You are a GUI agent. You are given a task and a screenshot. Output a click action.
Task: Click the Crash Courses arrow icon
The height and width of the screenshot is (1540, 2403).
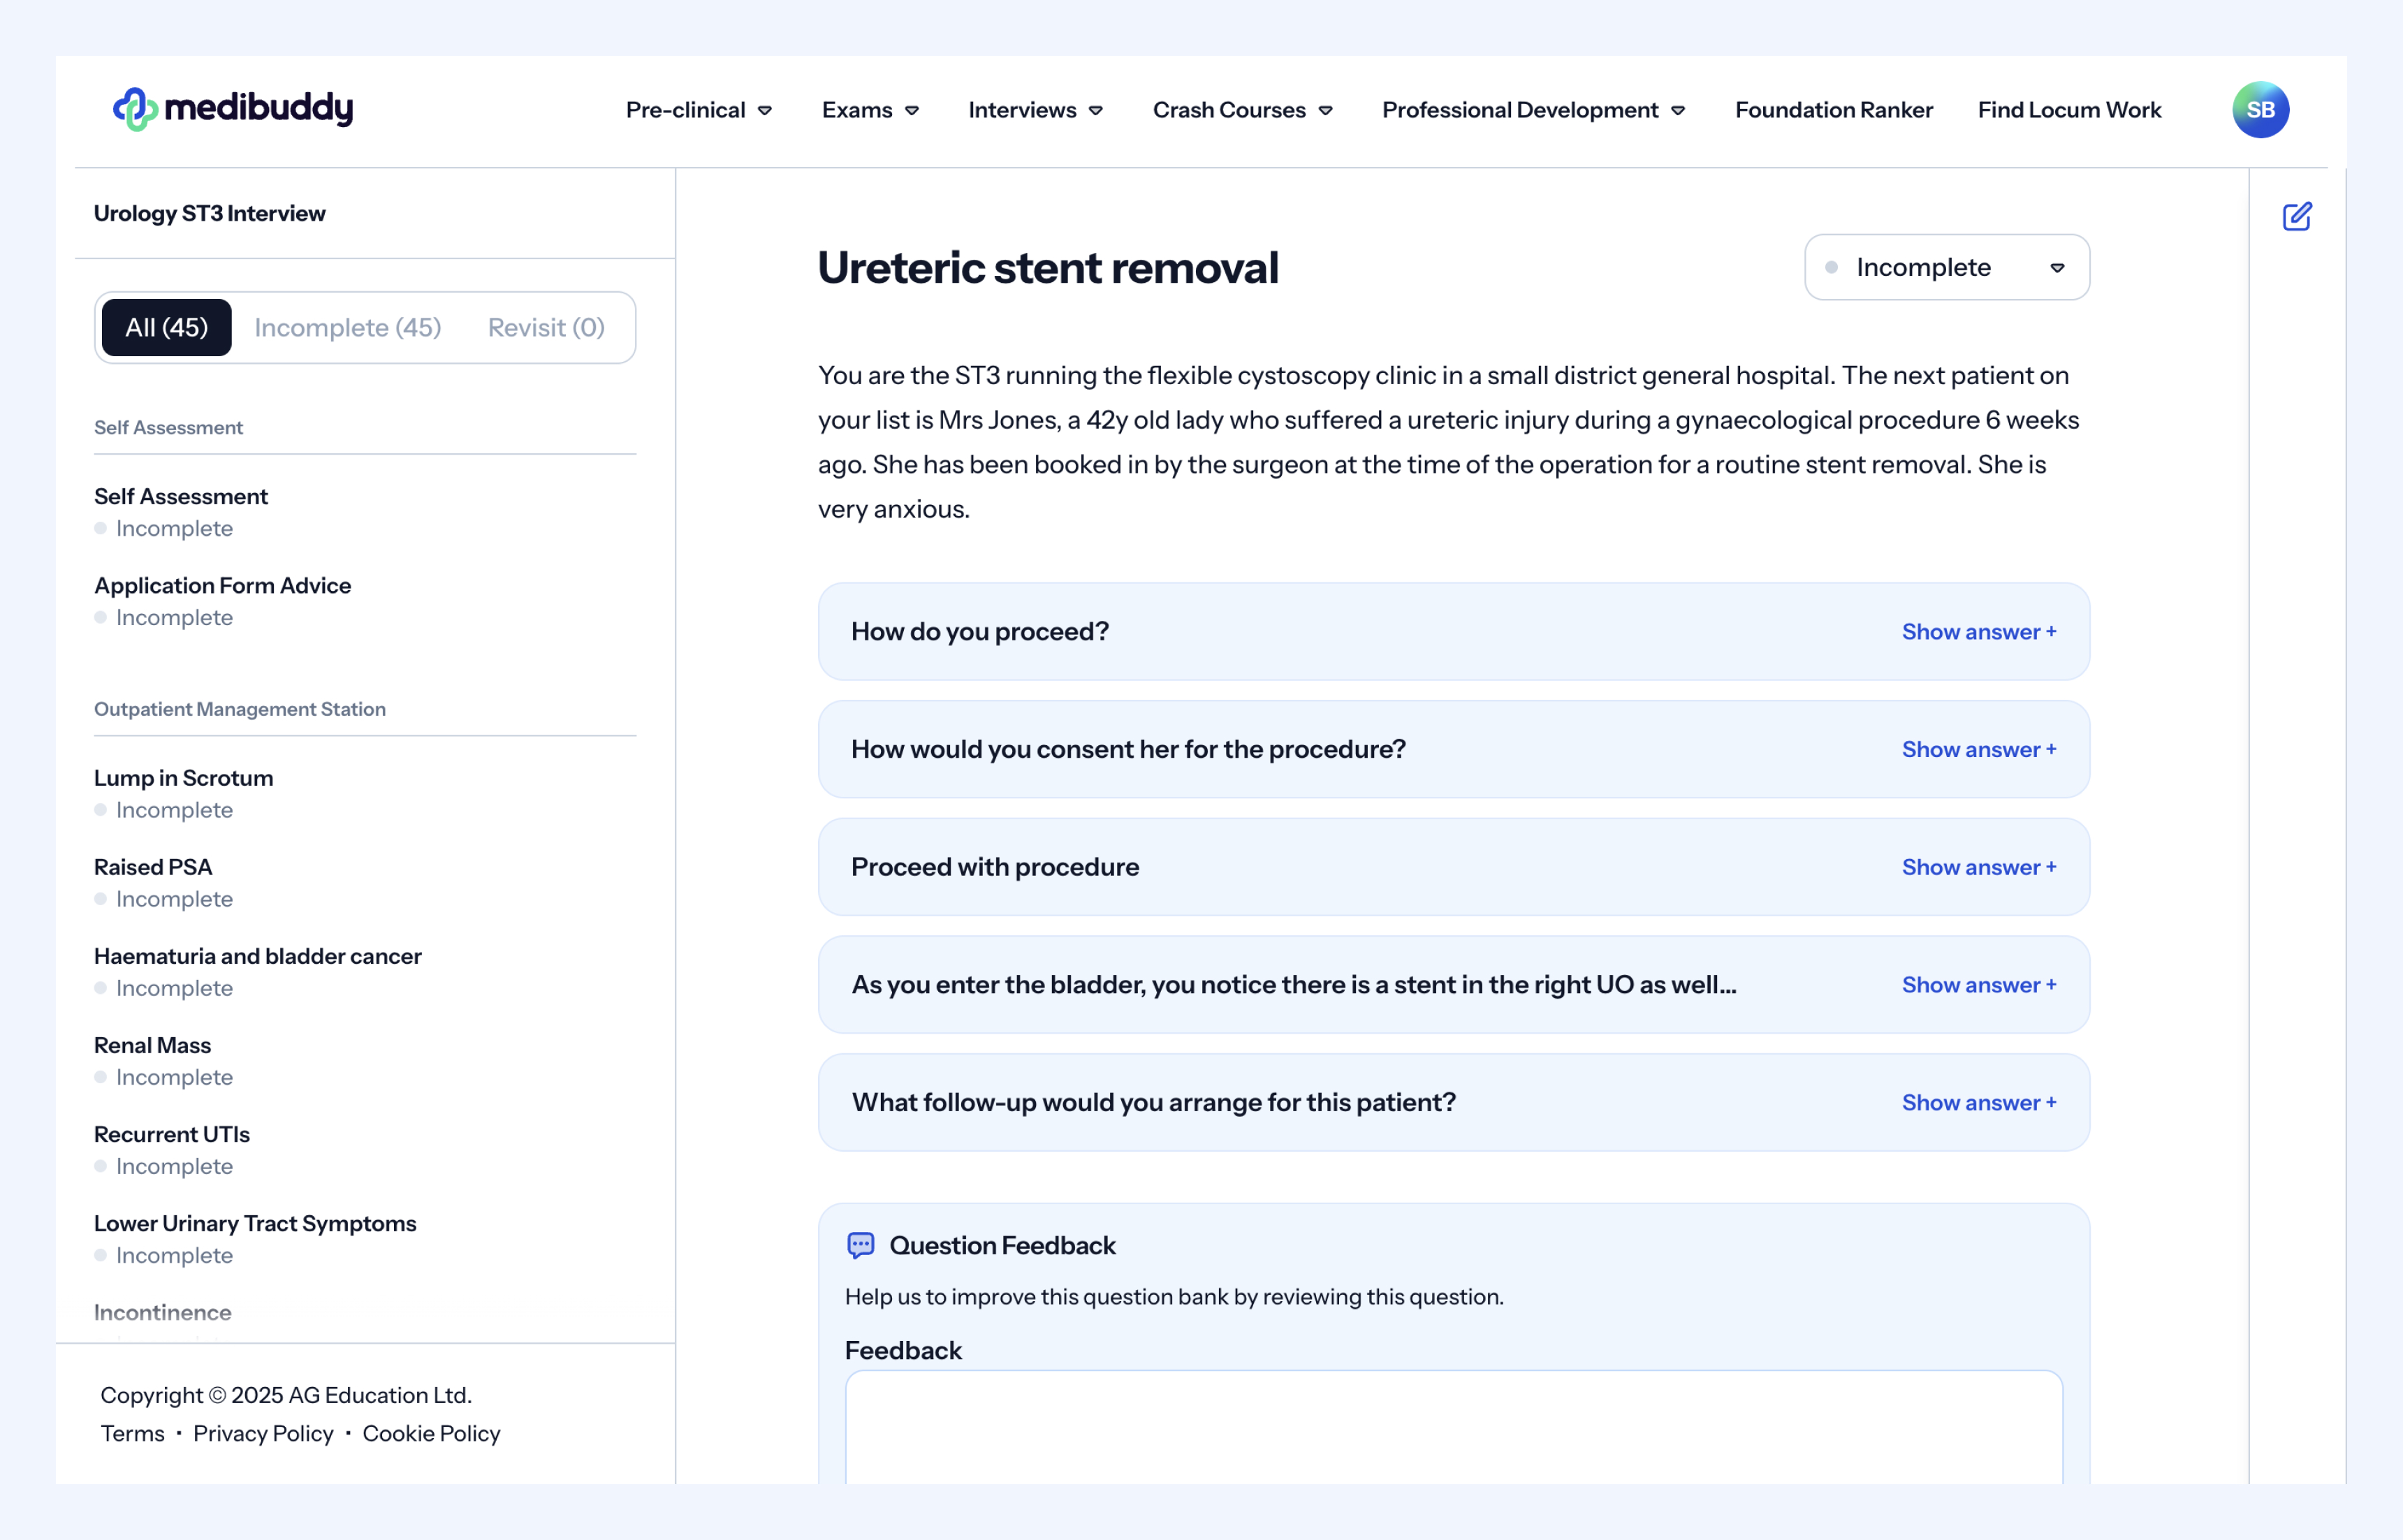coord(1326,111)
